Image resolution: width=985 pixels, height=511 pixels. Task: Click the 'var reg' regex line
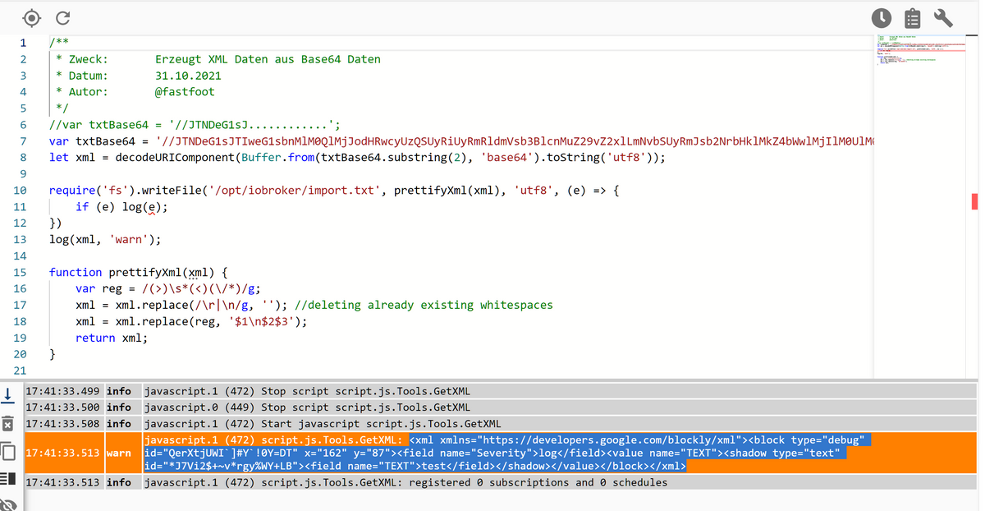coord(168,288)
